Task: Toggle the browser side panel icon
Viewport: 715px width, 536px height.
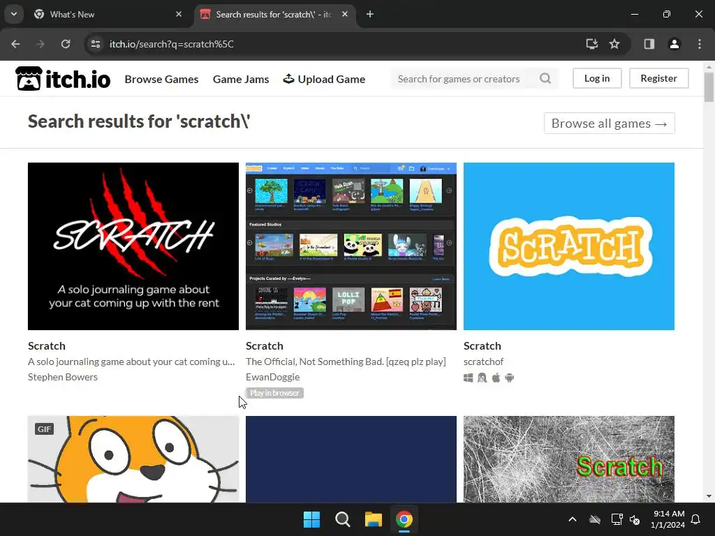Action: pos(649,44)
